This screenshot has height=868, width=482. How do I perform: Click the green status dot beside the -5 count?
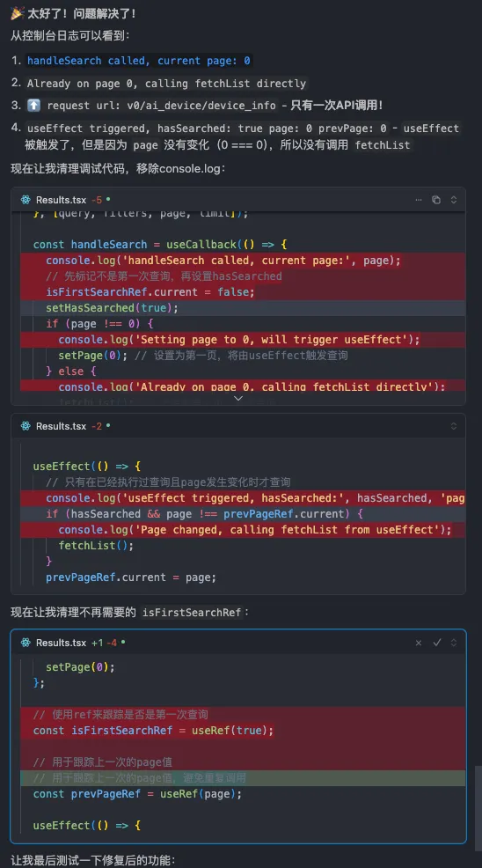[108, 199]
